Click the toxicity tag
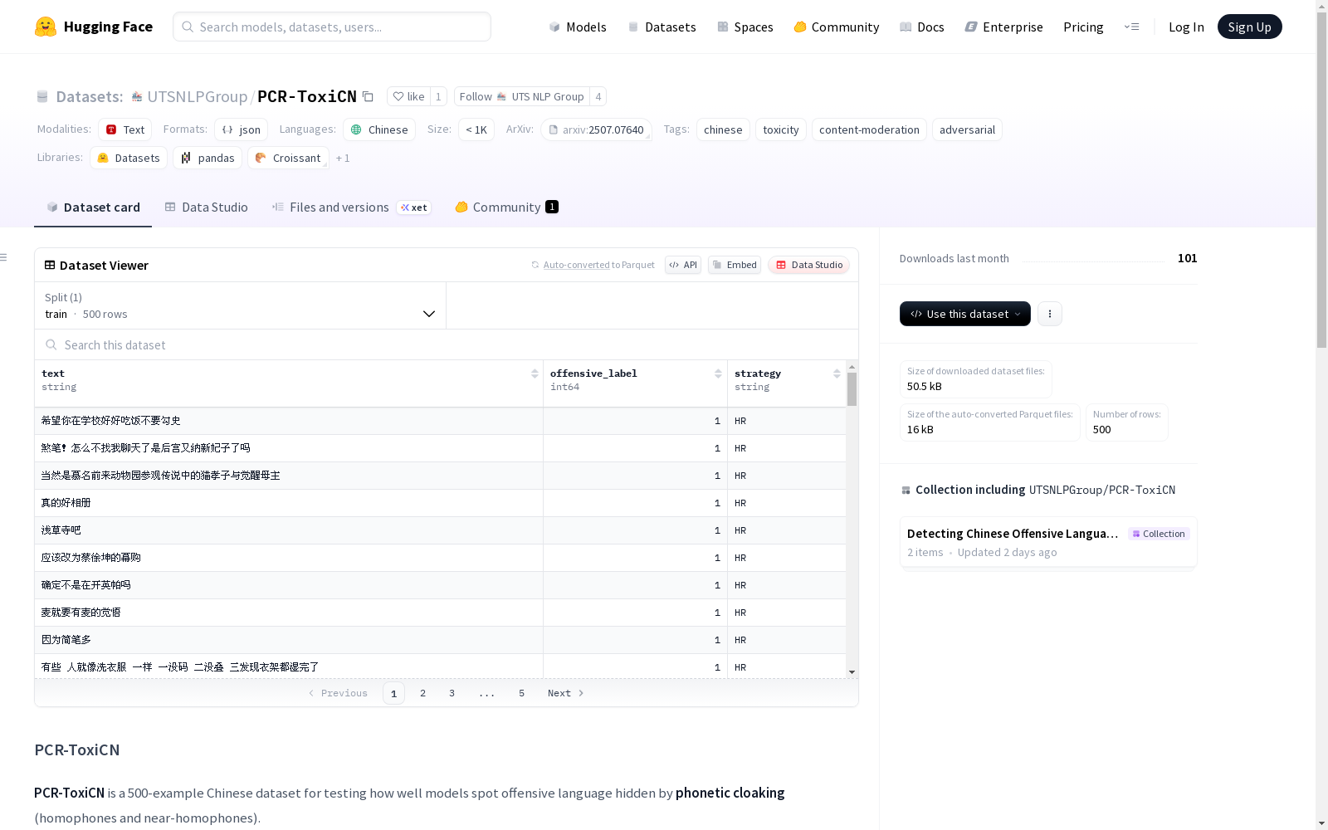1328x830 pixels. (781, 129)
